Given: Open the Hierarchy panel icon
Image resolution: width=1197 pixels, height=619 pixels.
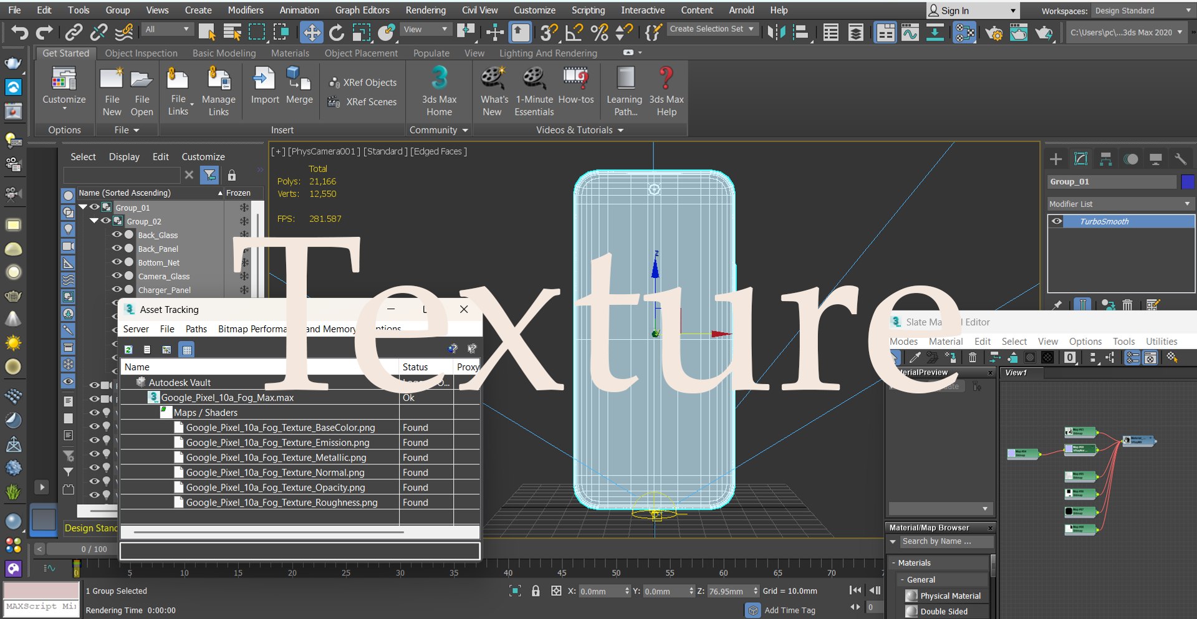Looking at the screenshot, I should point(1105,160).
